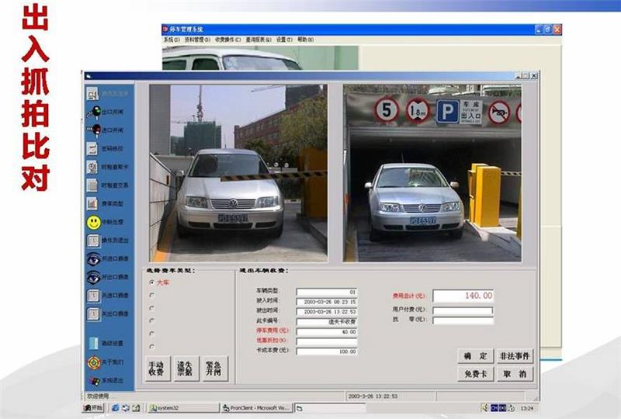Click the 系统退出 system exit icon
This screenshot has width=621, height=419.
[92, 381]
